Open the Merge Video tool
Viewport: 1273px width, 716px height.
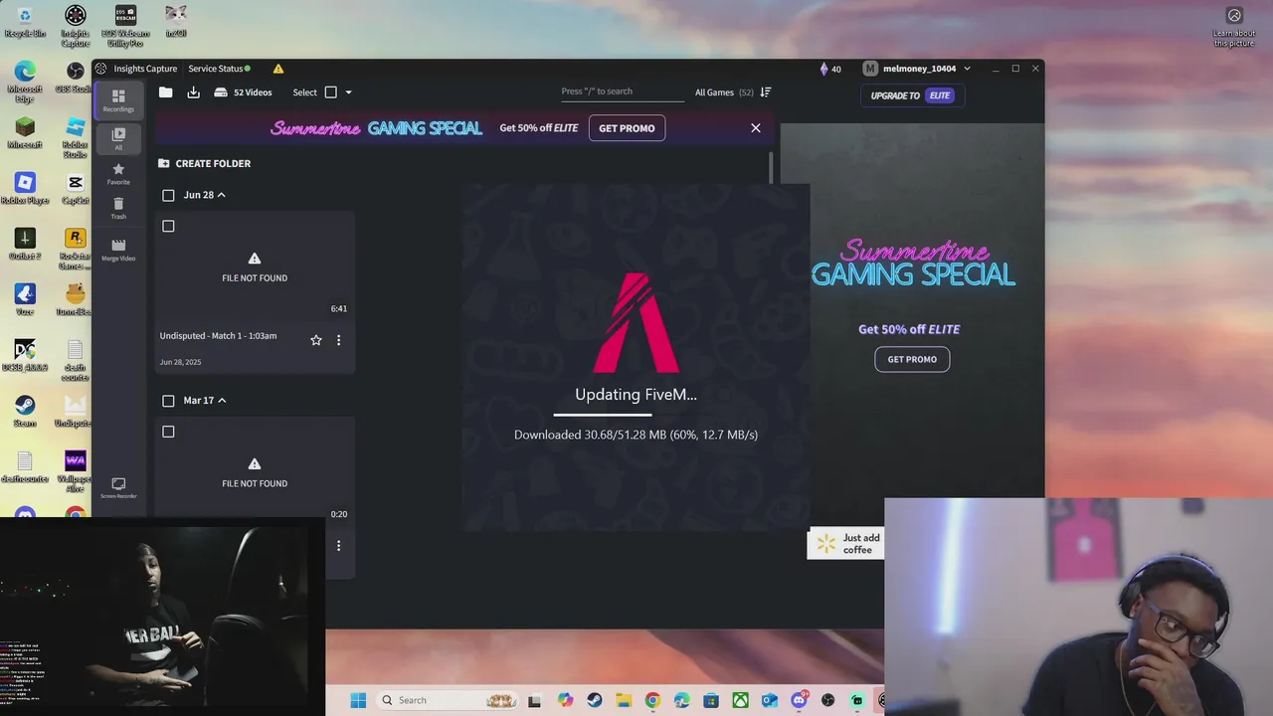tap(118, 250)
